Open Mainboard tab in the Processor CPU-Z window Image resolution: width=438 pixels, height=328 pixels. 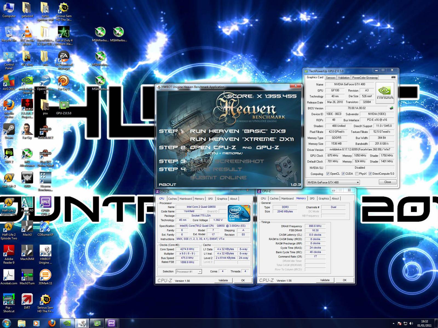click(x=186, y=199)
